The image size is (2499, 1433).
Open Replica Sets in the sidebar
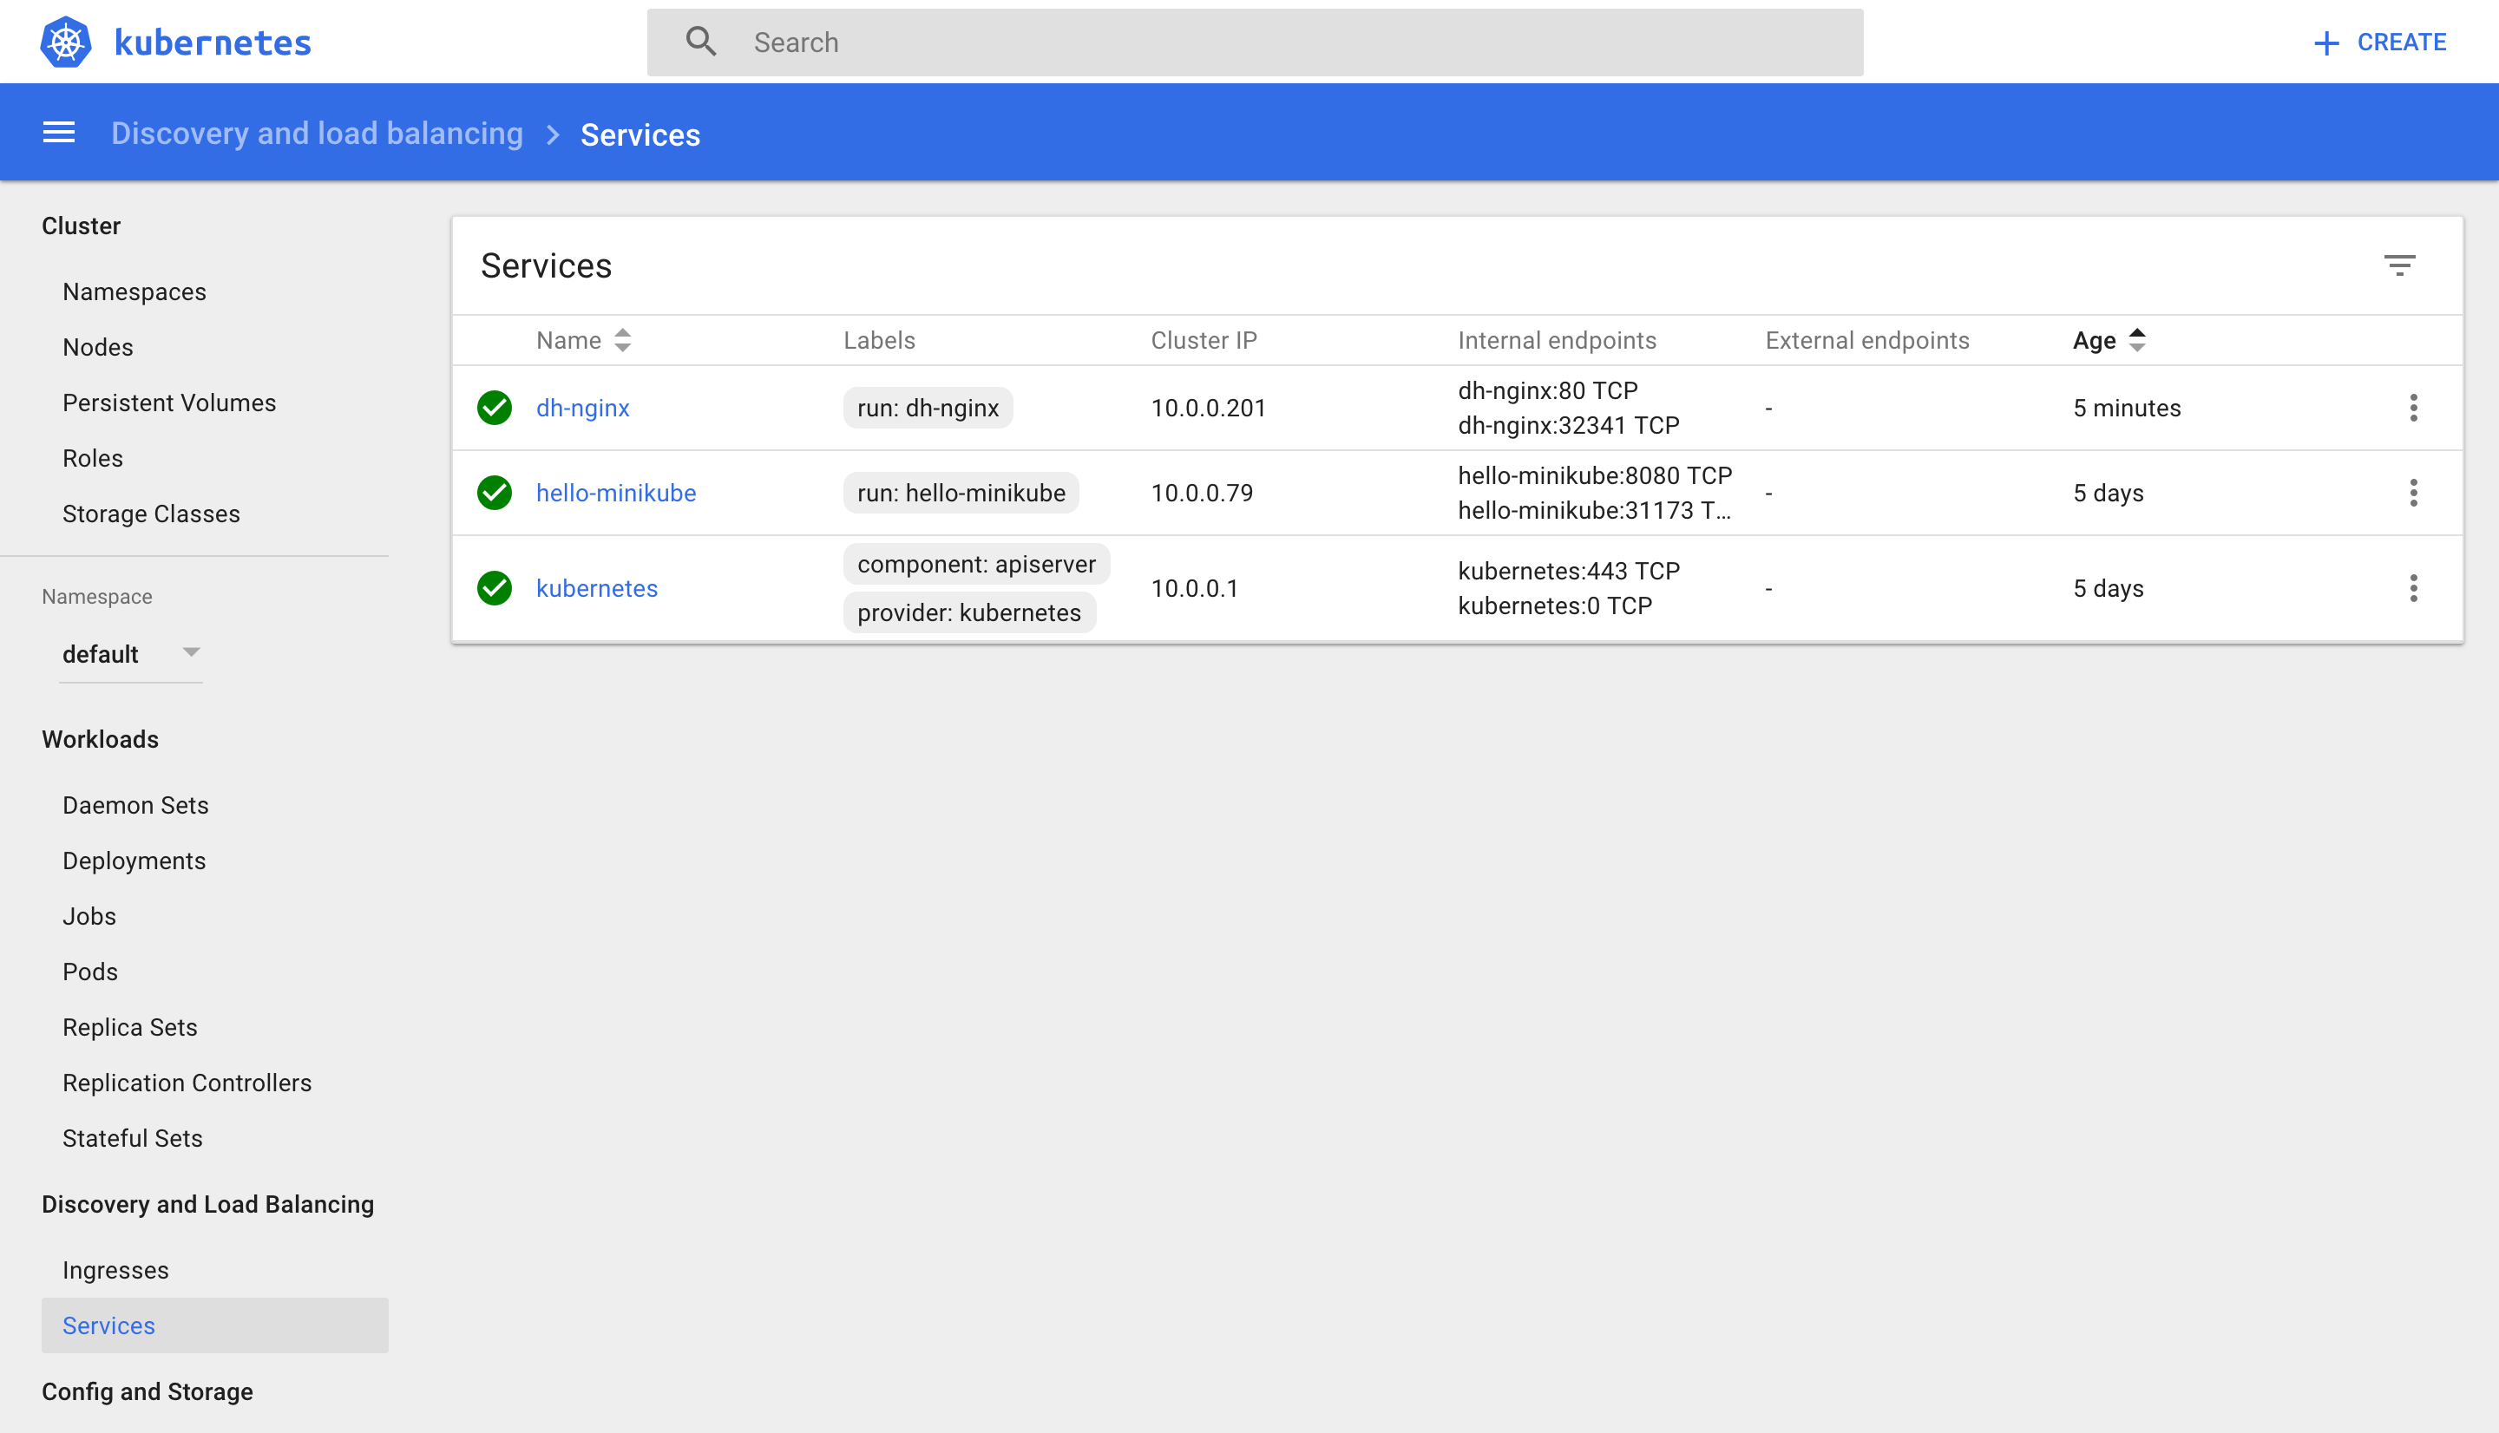(x=130, y=1028)
